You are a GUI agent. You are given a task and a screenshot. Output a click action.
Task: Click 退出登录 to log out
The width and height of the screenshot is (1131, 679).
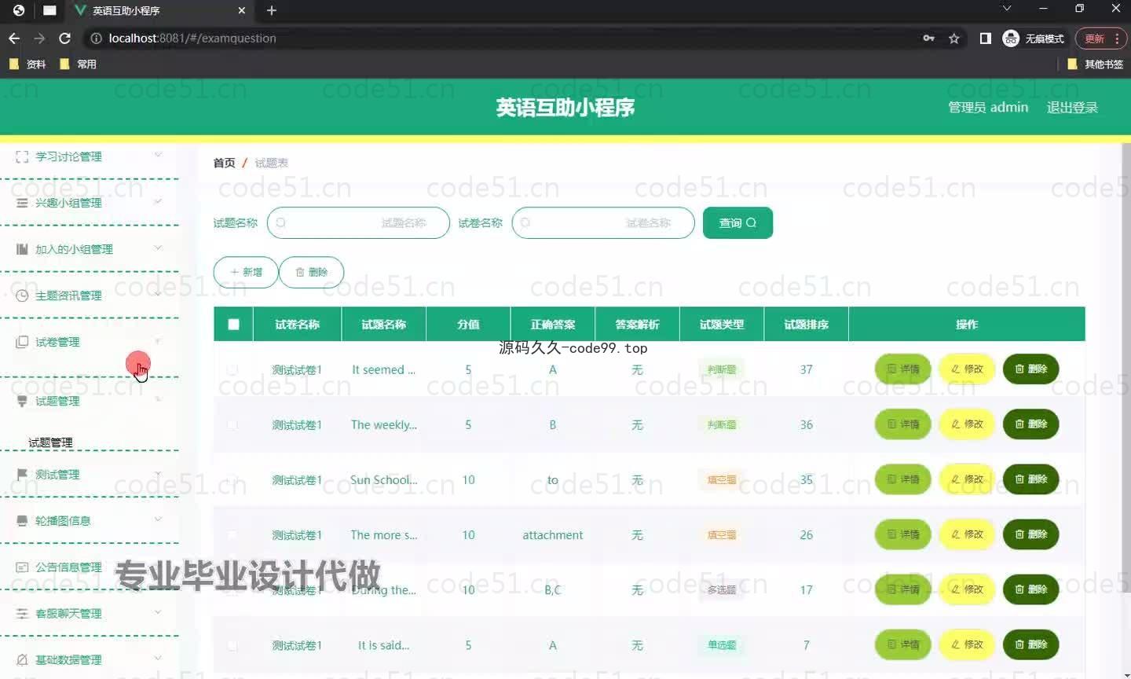(x=1072, y=108)
